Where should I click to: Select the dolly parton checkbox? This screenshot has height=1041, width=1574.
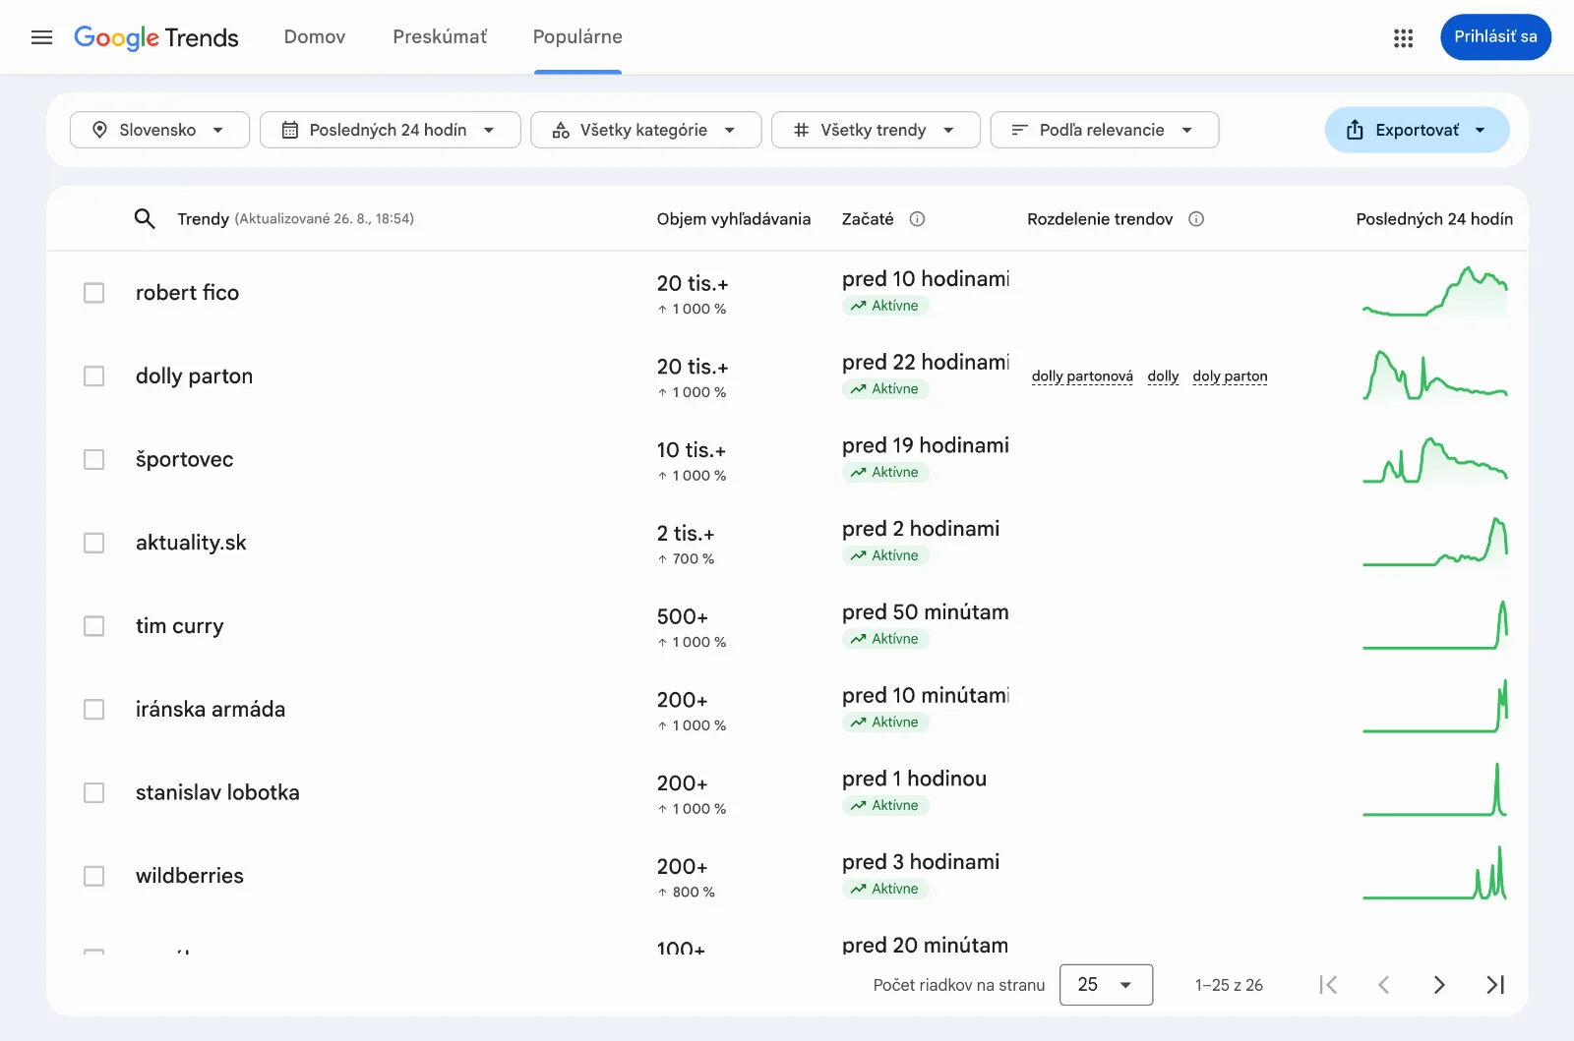tap(93, 376)
